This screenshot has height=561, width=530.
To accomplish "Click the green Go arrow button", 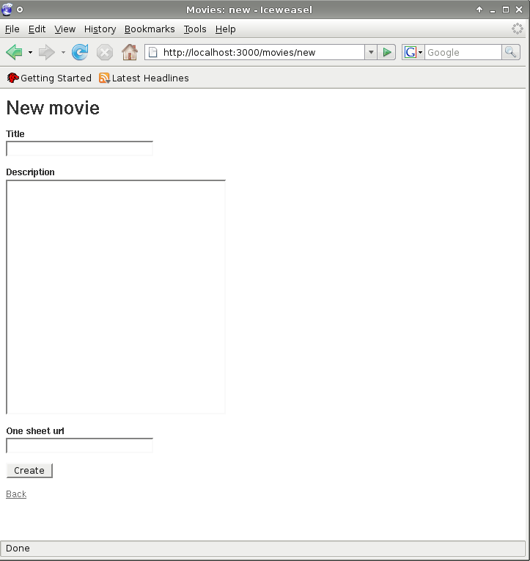I will pos(386,53).
